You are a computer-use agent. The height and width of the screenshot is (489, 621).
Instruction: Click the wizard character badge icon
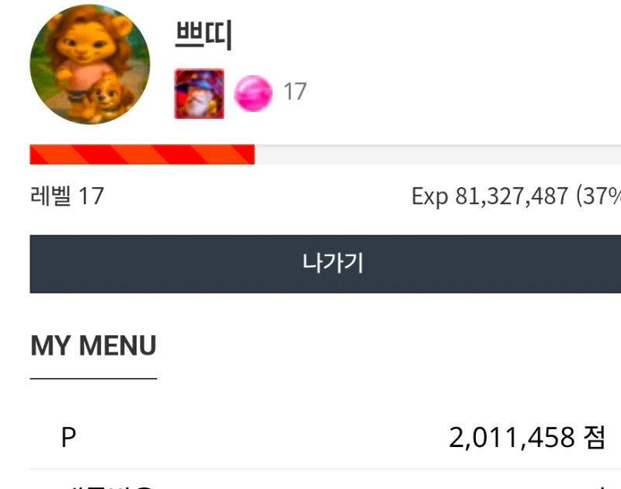pos(199,94)
